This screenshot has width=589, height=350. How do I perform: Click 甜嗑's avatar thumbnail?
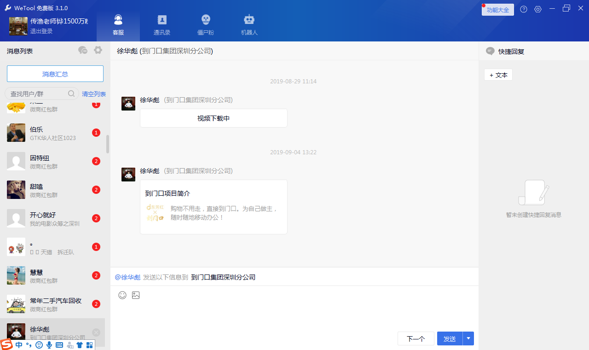[16, 190]
